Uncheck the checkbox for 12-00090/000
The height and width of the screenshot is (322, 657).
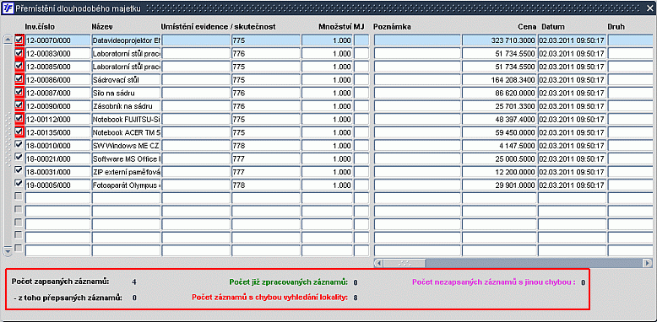19,106
